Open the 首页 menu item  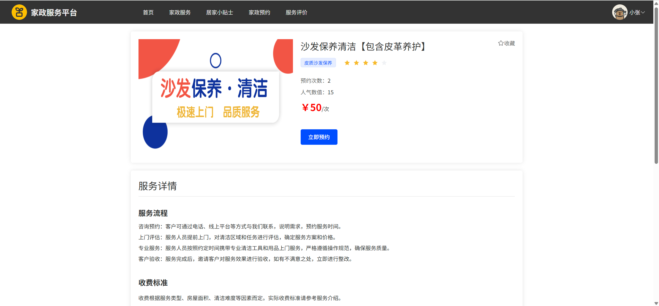148,12
